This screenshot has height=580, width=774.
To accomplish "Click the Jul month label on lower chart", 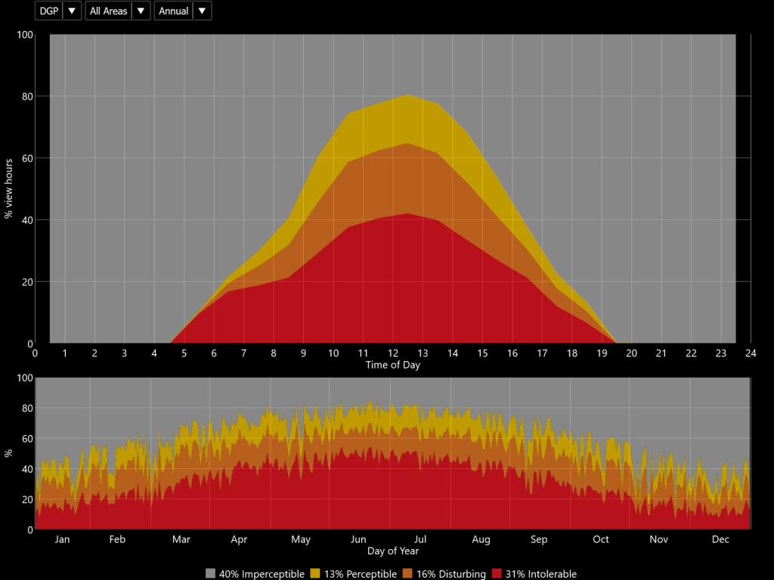I will coord(420,539).
